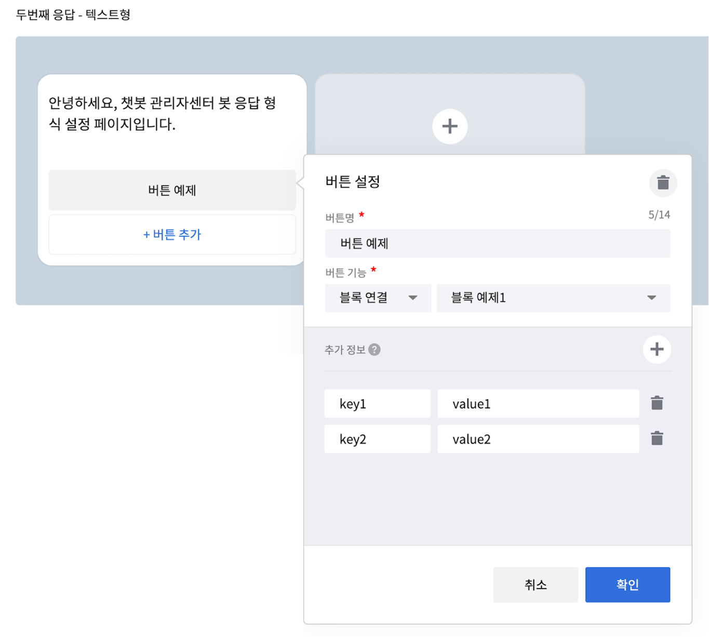The height and width of the screenshot is (637, 709).
Task: Delete the key1 row with its trash icon
Action: (657, 403)
